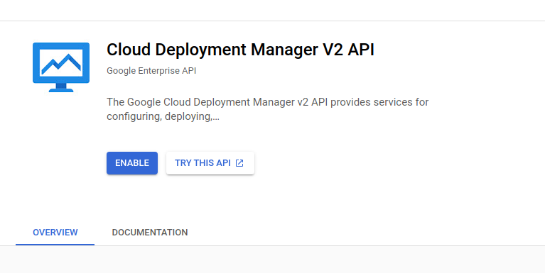The image size is (545, 273).
Task: Click the external-link icon beside TRY THIS API
Action: pos(239,163)
